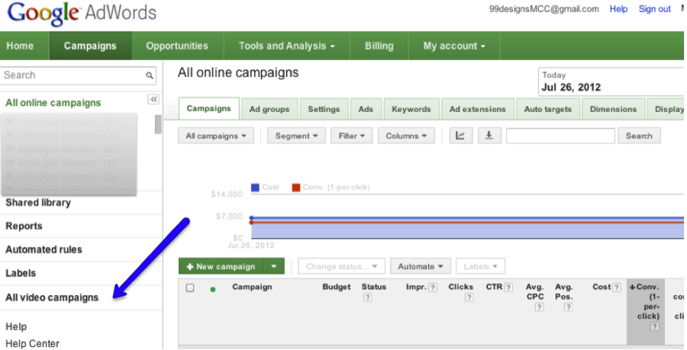Image resolution: width=687 pixels, height=350 pixels.
Task: Switch to the Keywords tab
Action: click(x=411, y=109)
